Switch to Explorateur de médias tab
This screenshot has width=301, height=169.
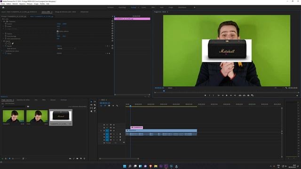tap(23, 100)
